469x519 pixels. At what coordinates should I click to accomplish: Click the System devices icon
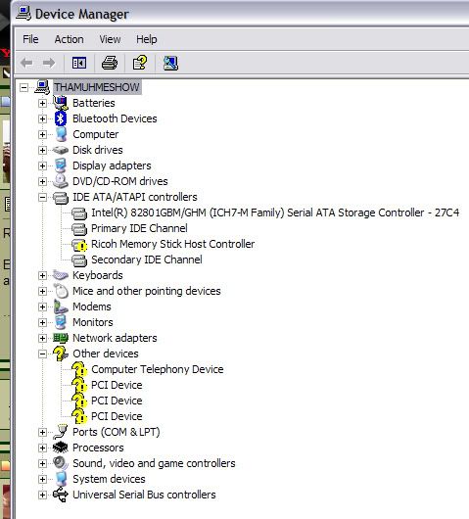tap(62, 479)
